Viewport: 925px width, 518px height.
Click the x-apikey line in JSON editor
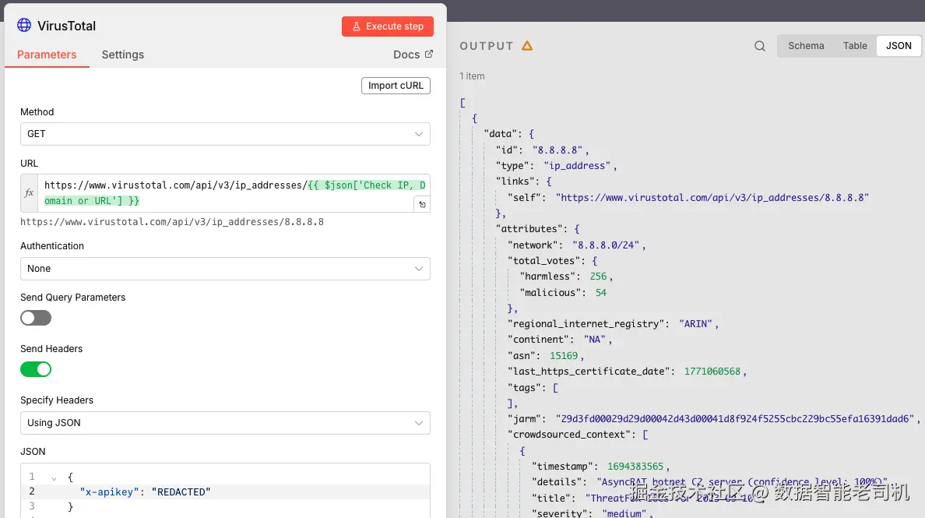point(145,492)
